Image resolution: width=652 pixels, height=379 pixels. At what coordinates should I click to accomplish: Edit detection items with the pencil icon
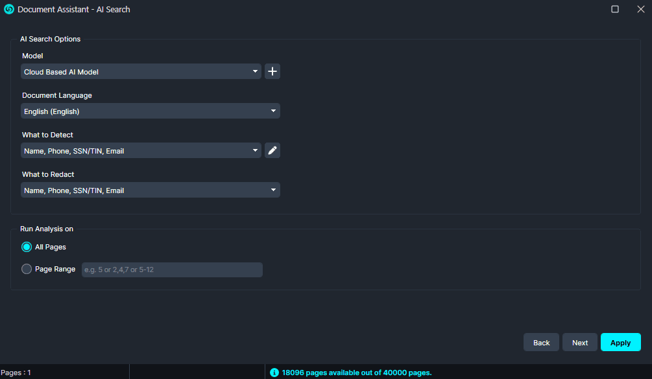click(x=272, y=150)
